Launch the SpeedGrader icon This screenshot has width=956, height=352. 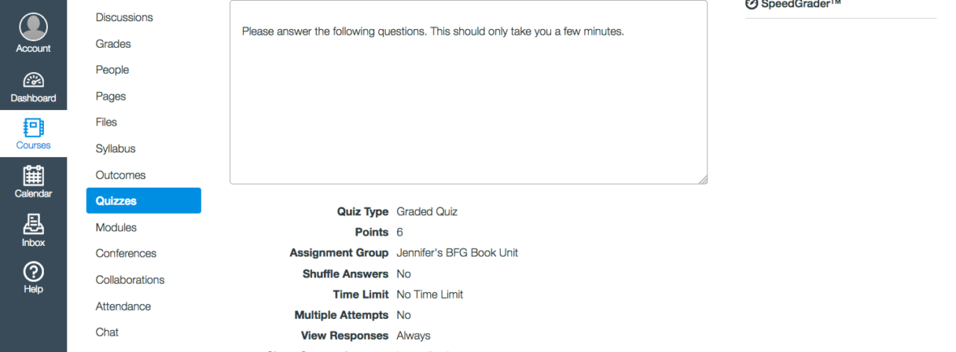751,3
